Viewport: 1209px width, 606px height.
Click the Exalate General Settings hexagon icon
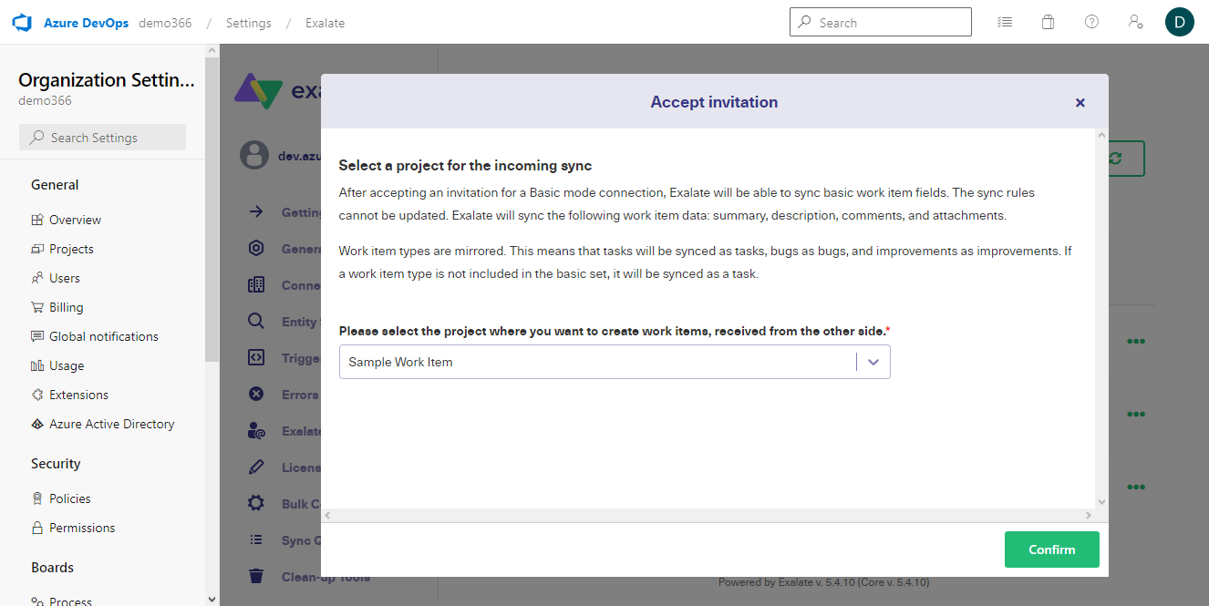click(256, 248)
